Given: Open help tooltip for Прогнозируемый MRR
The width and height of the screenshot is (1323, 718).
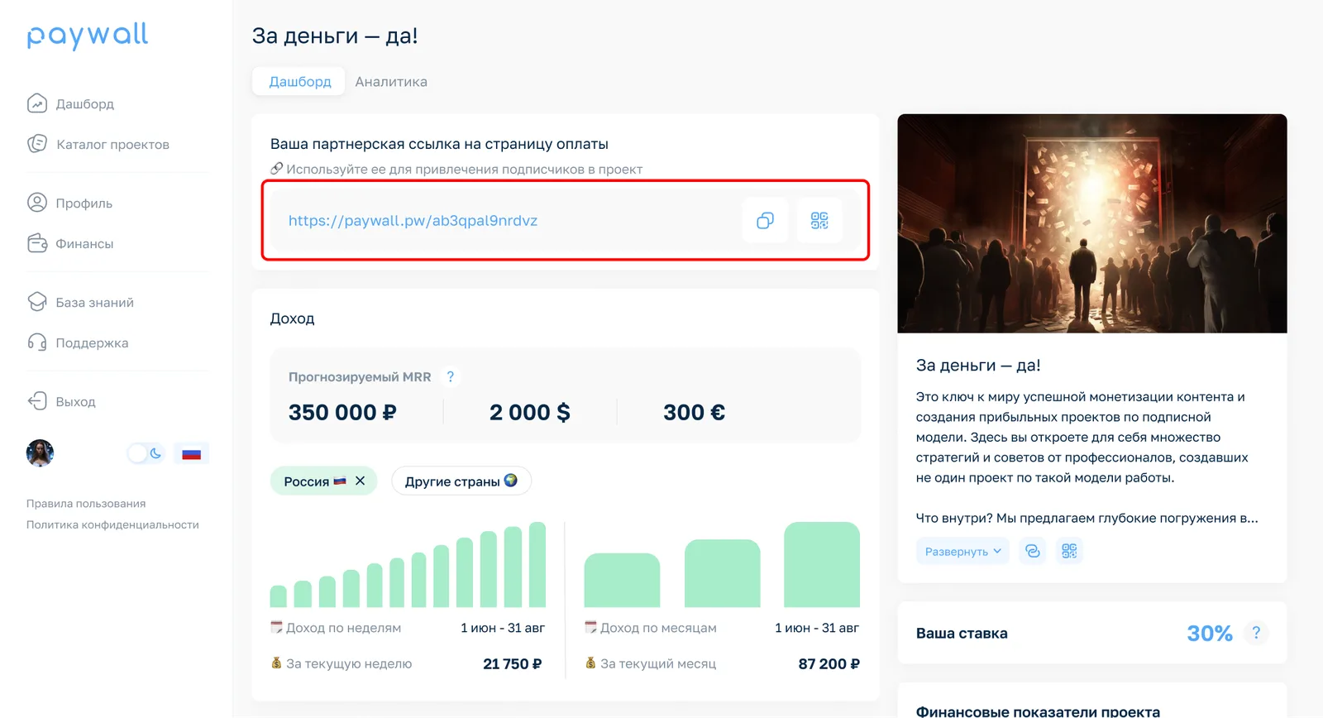Looking at the screenshot, I should (x=450, y=376).
